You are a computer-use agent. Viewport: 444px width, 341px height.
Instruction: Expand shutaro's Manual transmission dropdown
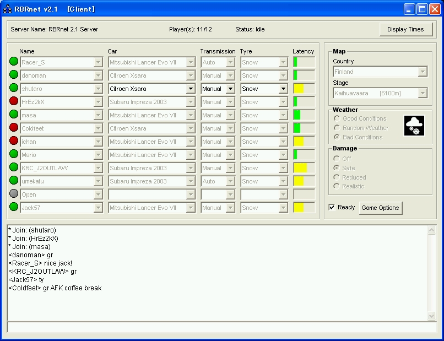tap(230, 89)
